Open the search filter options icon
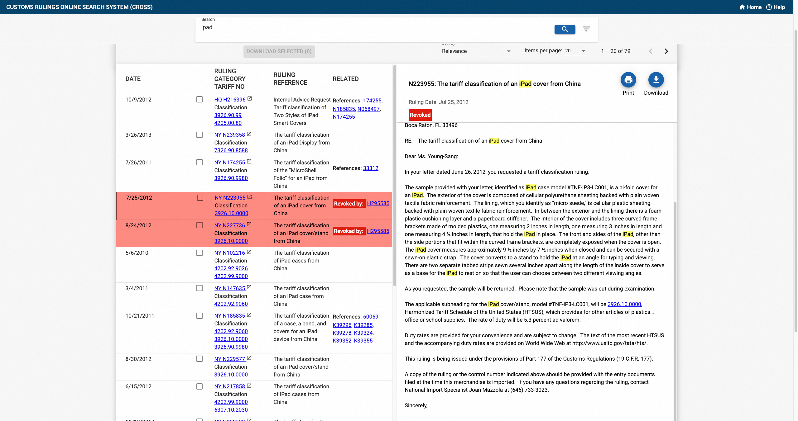798x421 pixels. pyautogui.click(x=586, y=29)
